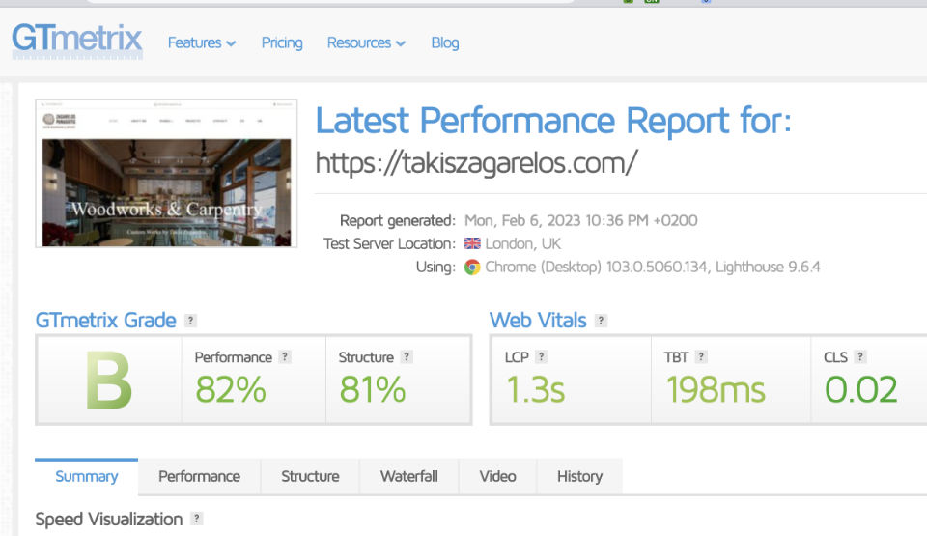The image size is (927, 536).
Task: Open the History tab
Action: (x=579, y=476)
